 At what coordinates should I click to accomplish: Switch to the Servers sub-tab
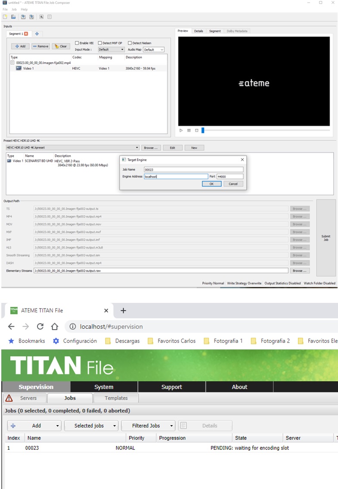pyautogui.click(x=28, y=398)
